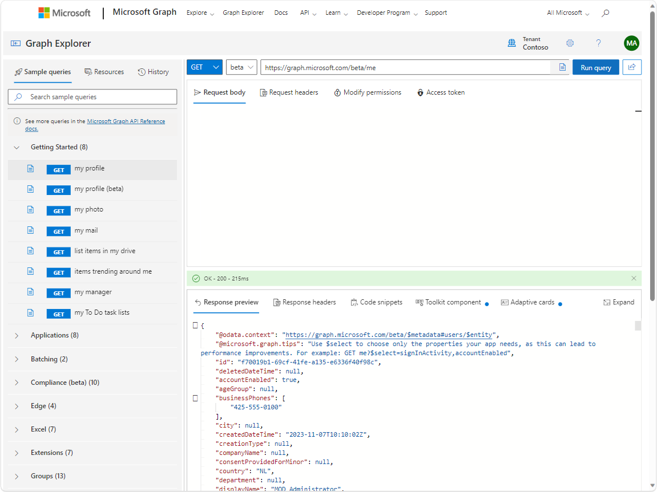Viewport: 657px width, 492px height.
Task: Expand the Extensions (7) group
Action: point(17,453)
